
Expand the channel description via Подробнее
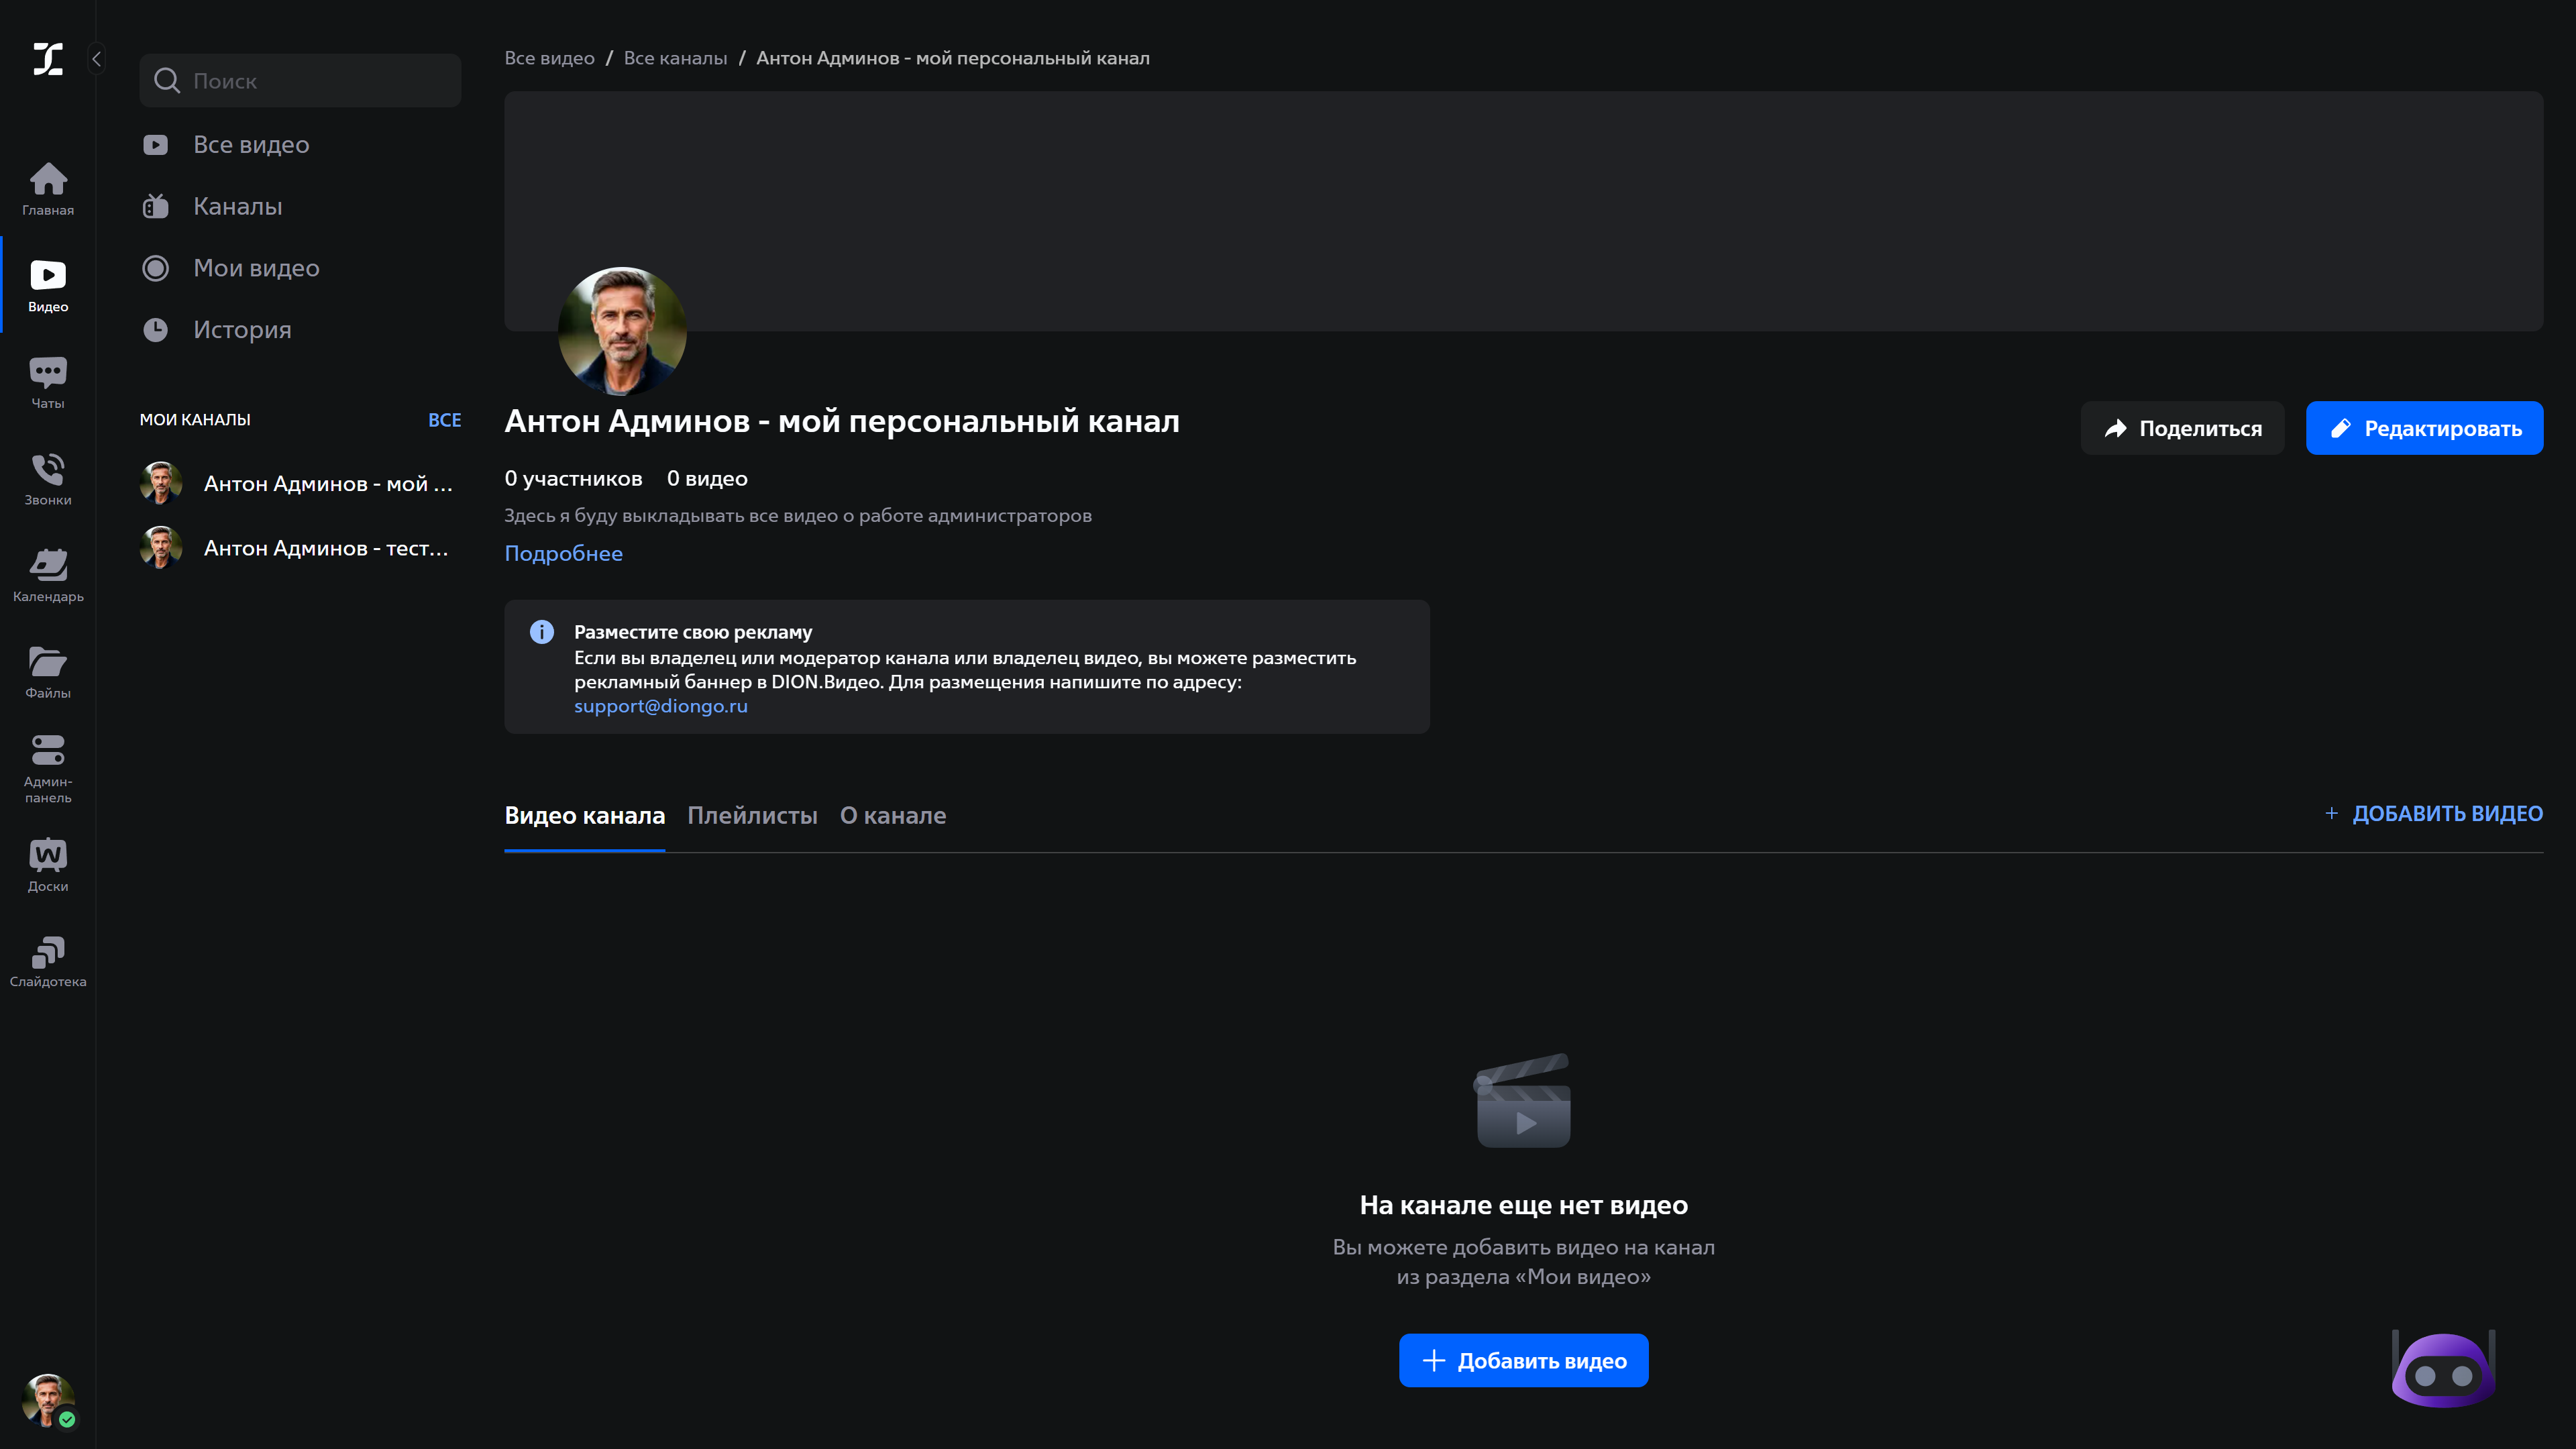click(x=563, y=553)
